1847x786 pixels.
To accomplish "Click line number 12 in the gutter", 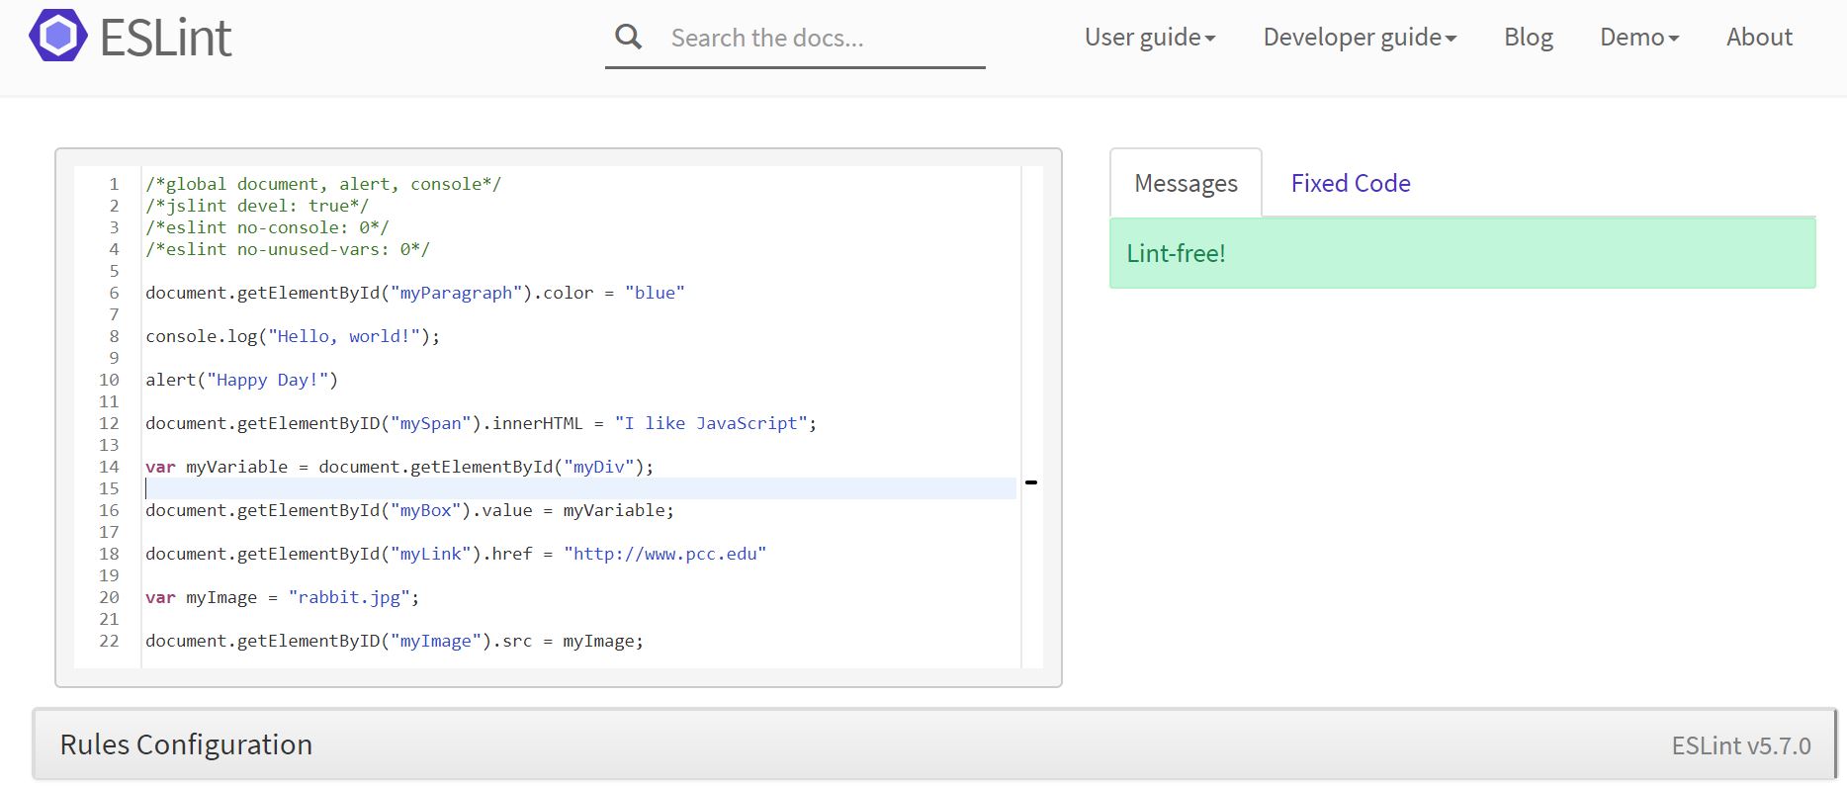I will [x=109, y=423].
